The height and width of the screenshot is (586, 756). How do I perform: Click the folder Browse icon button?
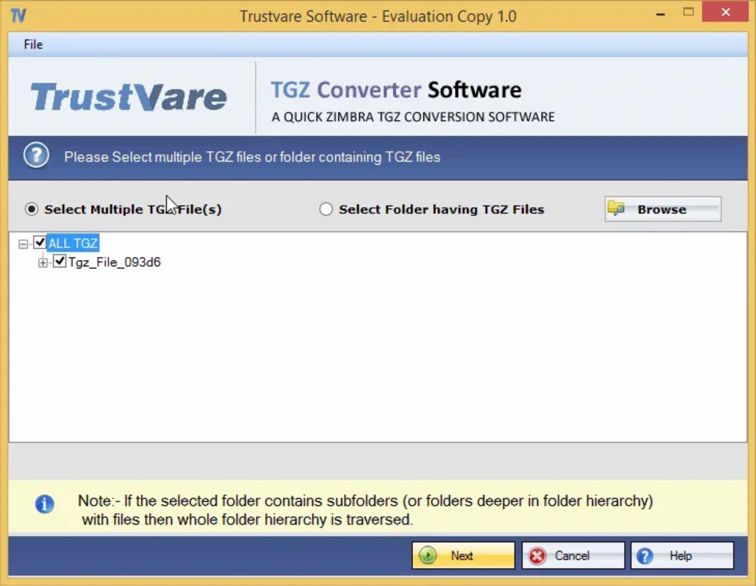pyautogui.click(x=615, y=209)
